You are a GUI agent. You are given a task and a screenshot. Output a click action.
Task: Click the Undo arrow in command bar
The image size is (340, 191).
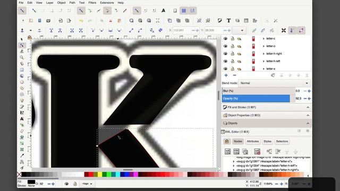coord(81,21)
